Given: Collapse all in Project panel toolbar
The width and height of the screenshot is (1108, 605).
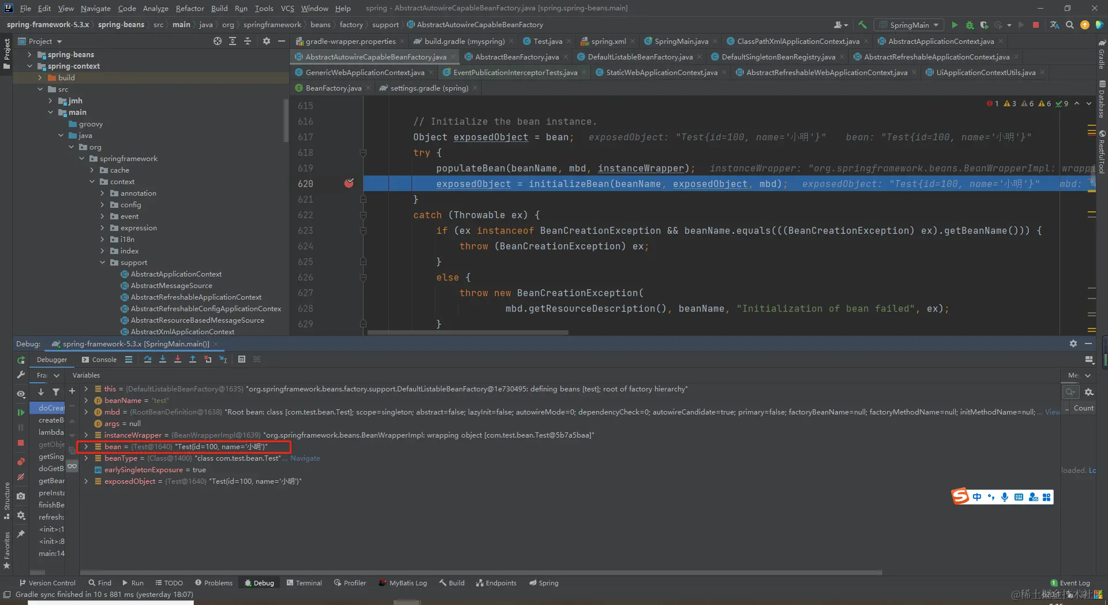Looking at the screenshot, I should tap(248, 41).
